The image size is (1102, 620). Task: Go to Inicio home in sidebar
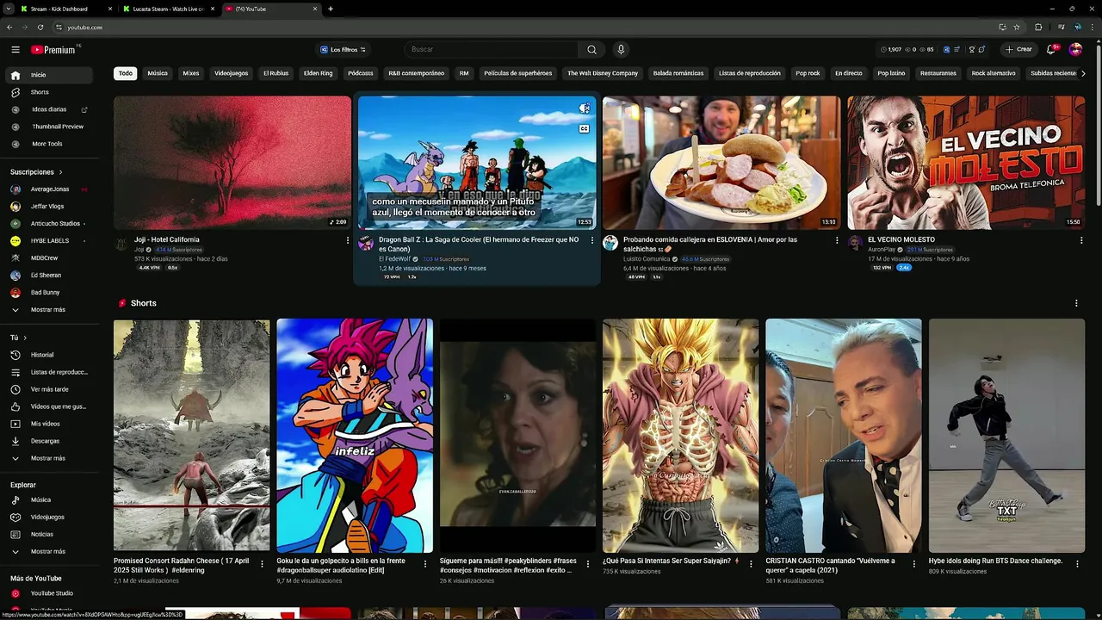point(48,75)
